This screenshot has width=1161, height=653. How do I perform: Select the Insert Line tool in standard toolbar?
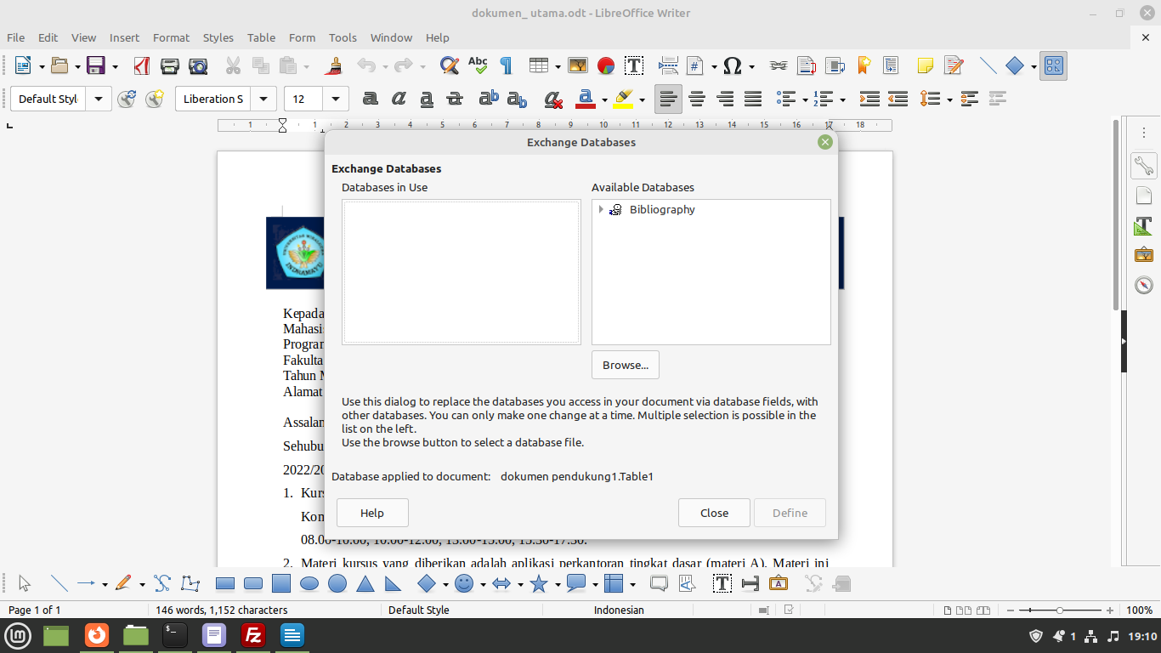[x=988, y=65]
